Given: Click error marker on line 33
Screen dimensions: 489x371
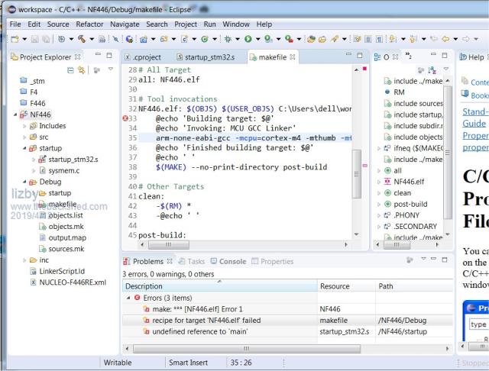Looking at the screenshot, I should [125, 118].
